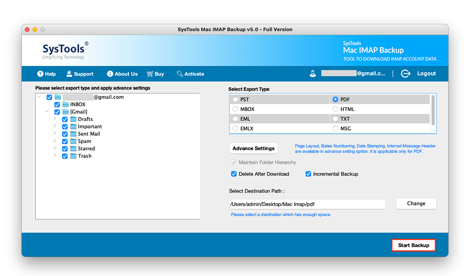
Task: Select the PDF export type
Action: tap(335, 100)
